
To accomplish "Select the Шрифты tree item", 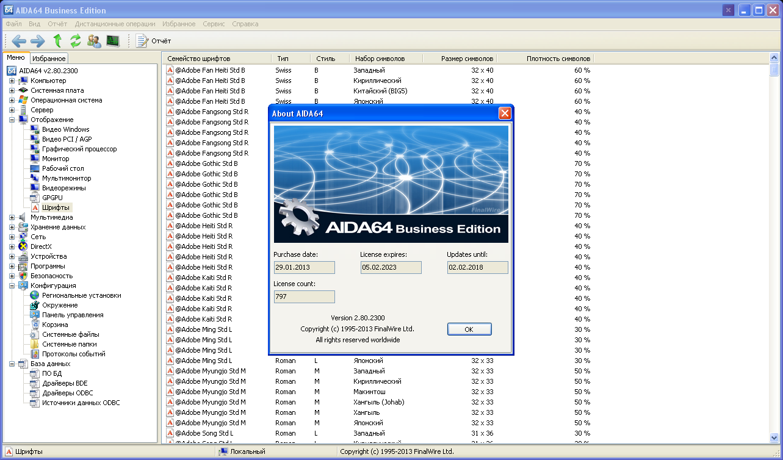I will click(x=56, y=207).
